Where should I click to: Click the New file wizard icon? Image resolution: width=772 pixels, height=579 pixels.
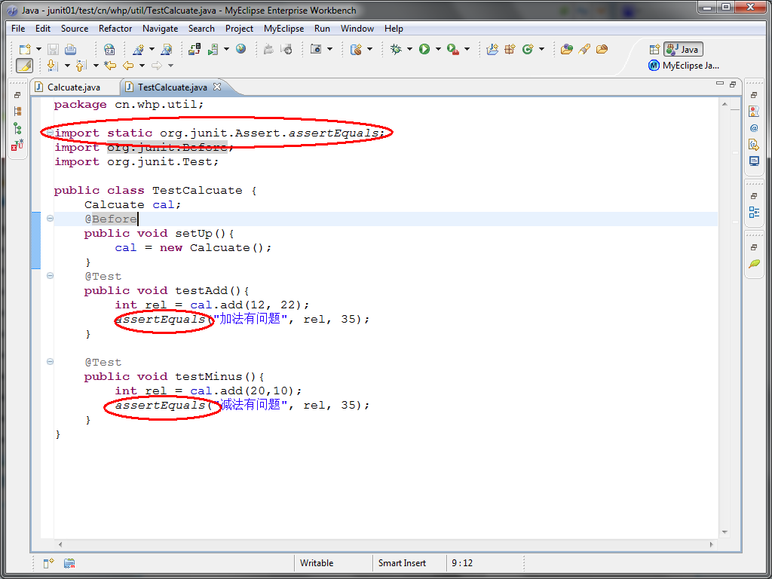coord(25,49)
